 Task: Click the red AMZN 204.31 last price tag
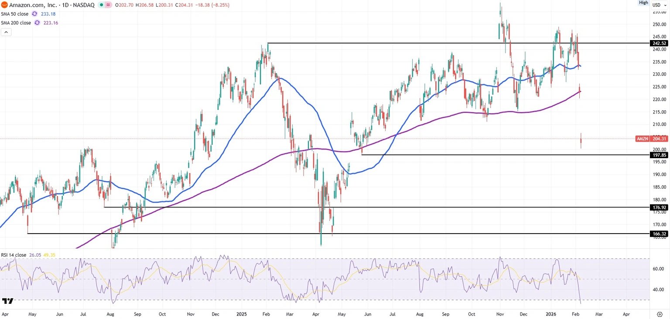click(x=652, y=139)
